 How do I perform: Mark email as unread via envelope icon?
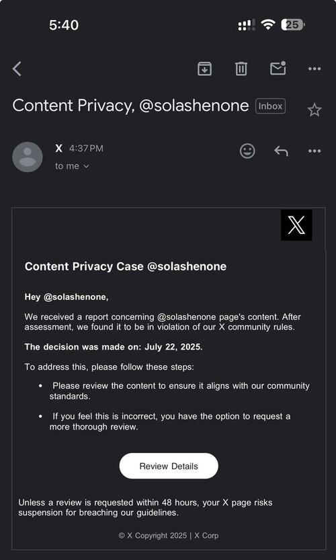pyautogui.click(x=278, y=68)
